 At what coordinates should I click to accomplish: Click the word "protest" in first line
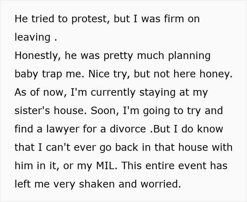pyautogui.click(x=90, y=19)
